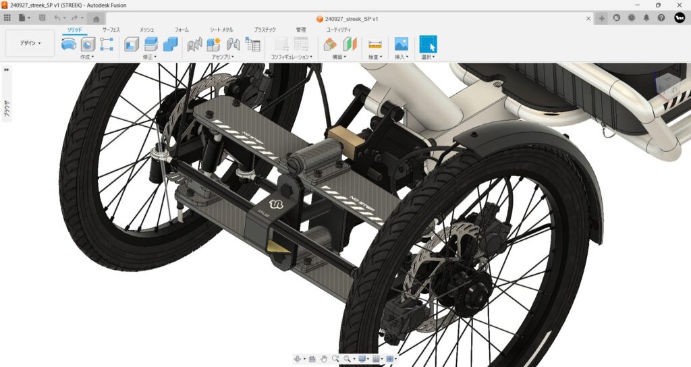The image size is (691, 367).
Task: Undo the last action
Action: point(59,18)
